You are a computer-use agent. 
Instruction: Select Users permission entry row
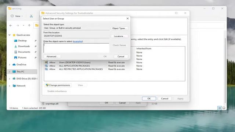point(115,62)
